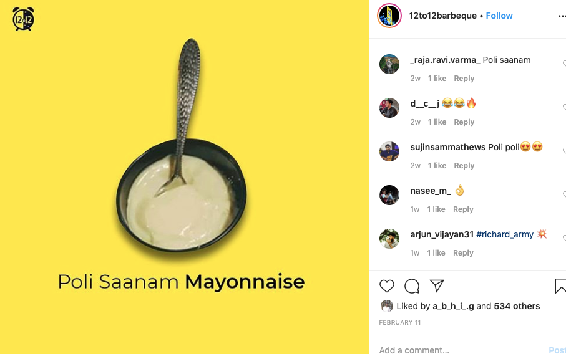Open more options three-dots menu
This screenshot has height=354, width=566.
[x=562, y=16]
